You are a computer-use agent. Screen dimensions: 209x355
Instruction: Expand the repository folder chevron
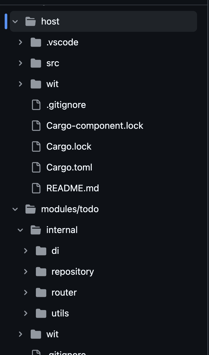coord(25,272)
